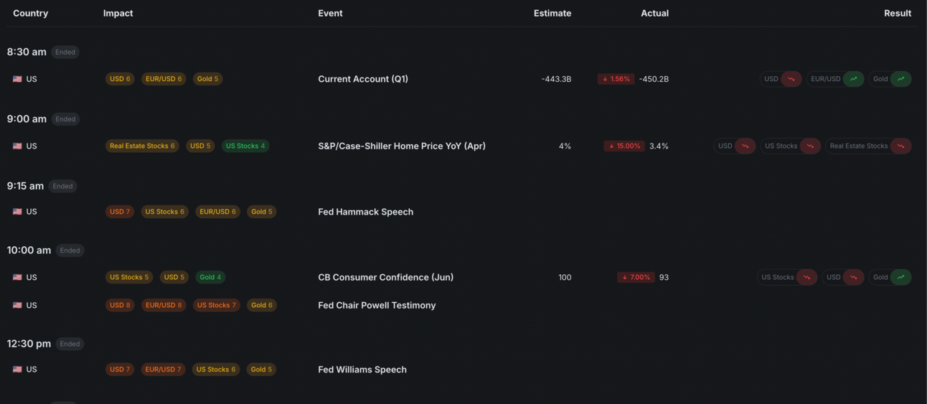Click the US Stocks downtrend icon for Consumer Confidence
Viewport: 927px width, 404px height.
tap(807, 277)
